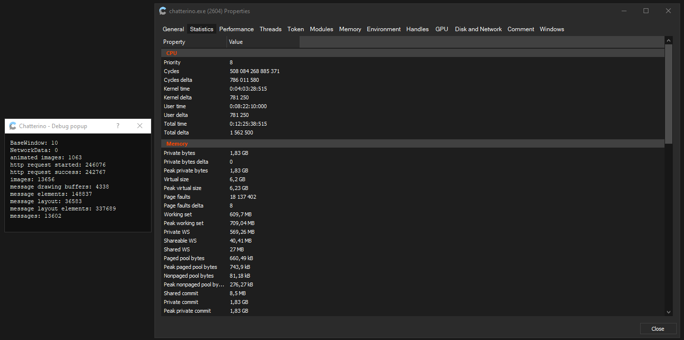Click 'message layout elements: 337689' in Debug popup
This screenshot has width=684, height=340.
tap(63, 208)
